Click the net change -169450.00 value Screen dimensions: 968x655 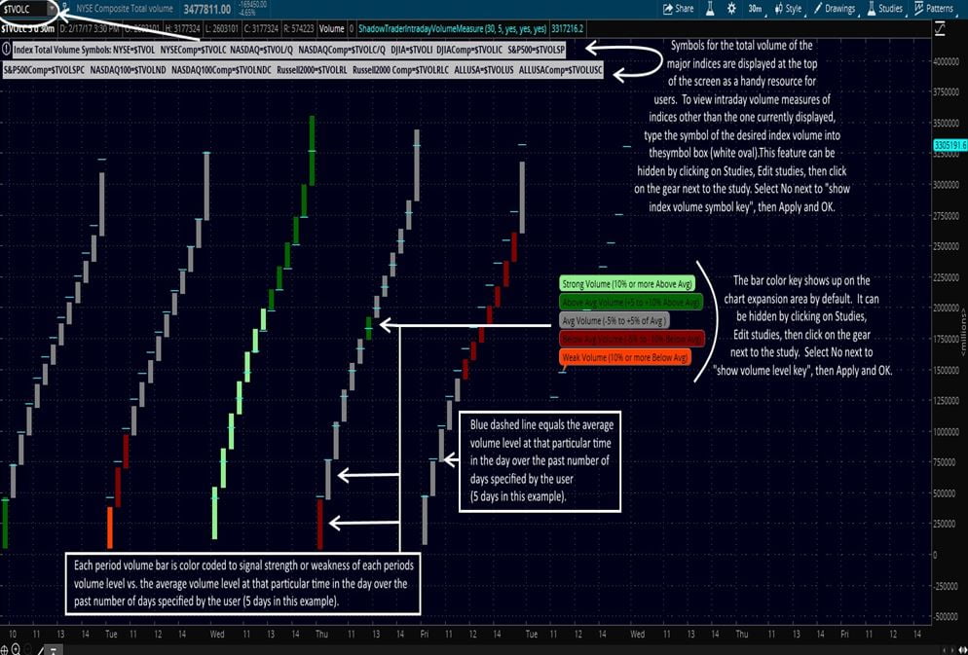pyautogui.click(x=252, y=4)
